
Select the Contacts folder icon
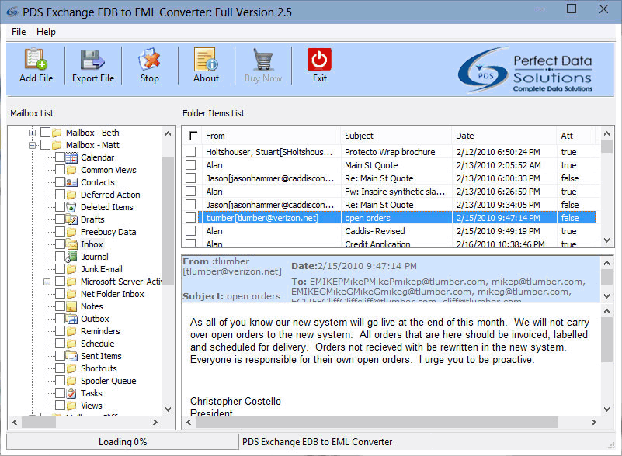click(71, 182)
